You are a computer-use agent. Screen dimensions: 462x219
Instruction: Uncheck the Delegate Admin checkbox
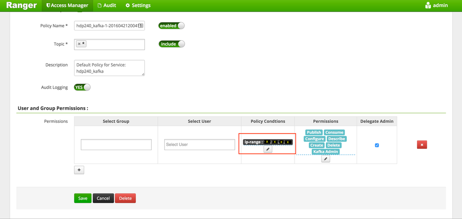click(377, 145)
